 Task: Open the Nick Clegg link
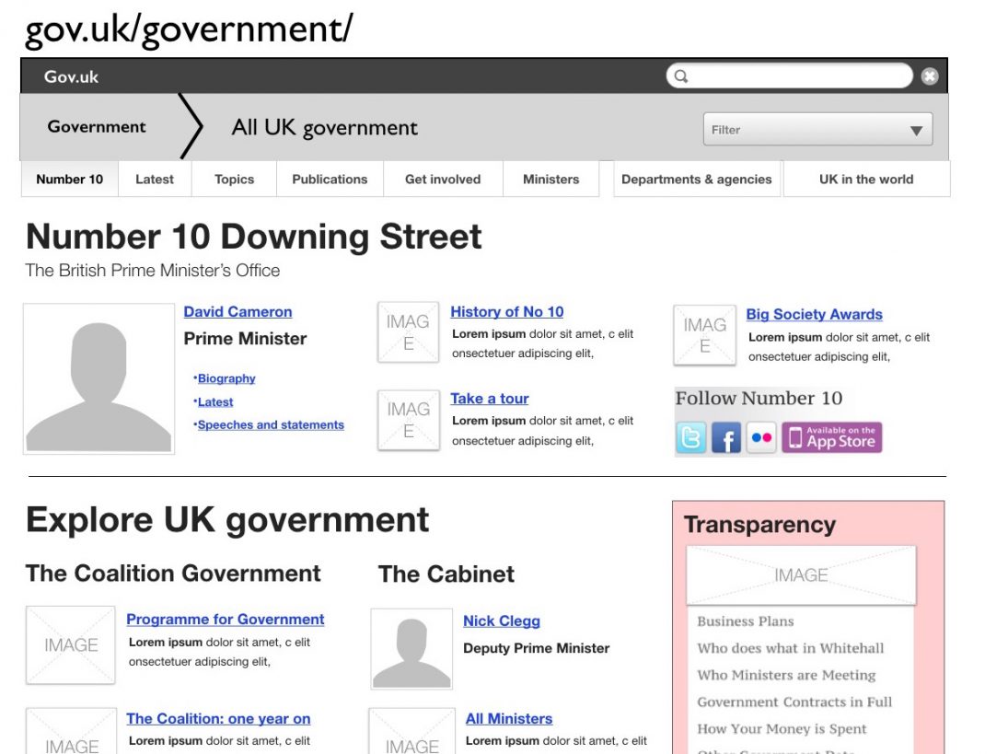tap(502, 621)
